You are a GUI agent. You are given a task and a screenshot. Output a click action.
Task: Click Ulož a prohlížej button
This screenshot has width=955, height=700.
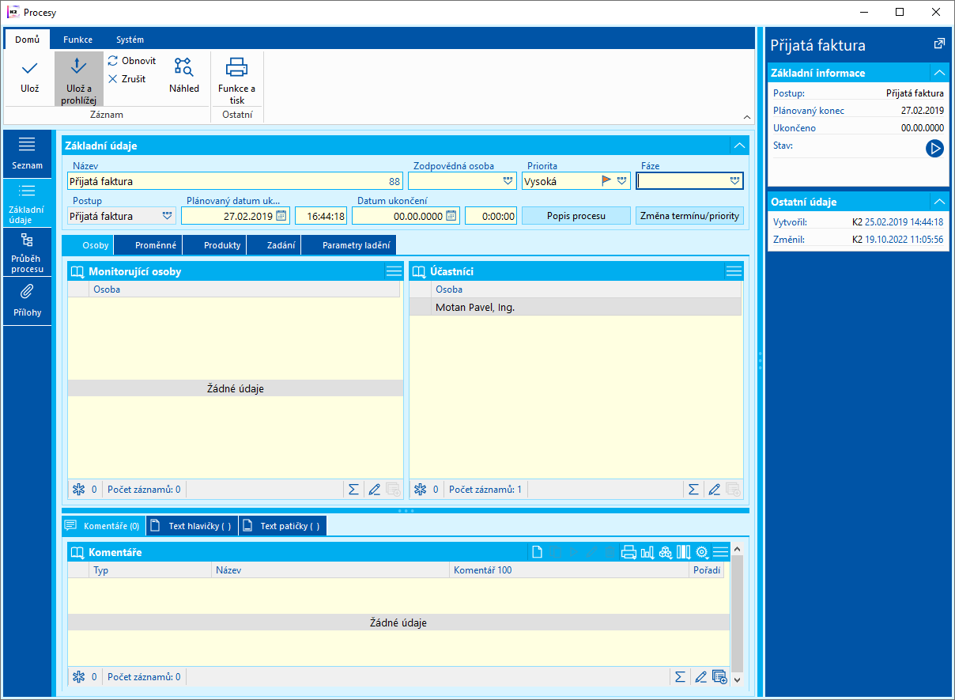tap(78, 79)
